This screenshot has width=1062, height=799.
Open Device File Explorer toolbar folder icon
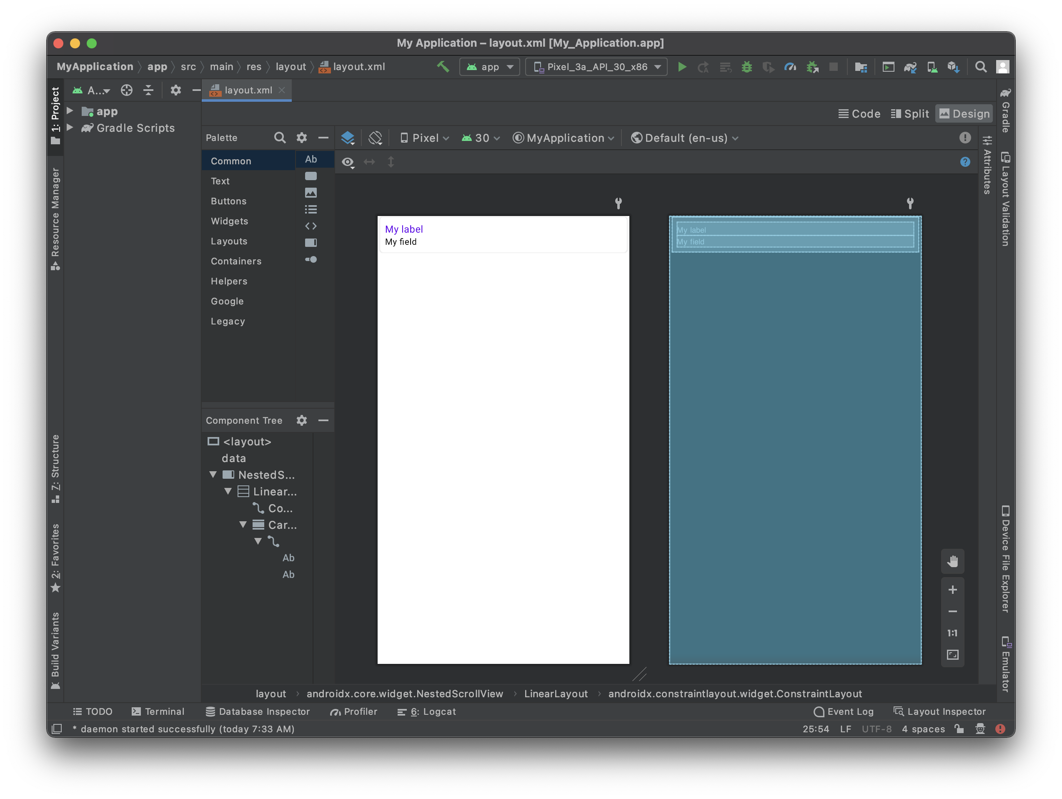861,67
